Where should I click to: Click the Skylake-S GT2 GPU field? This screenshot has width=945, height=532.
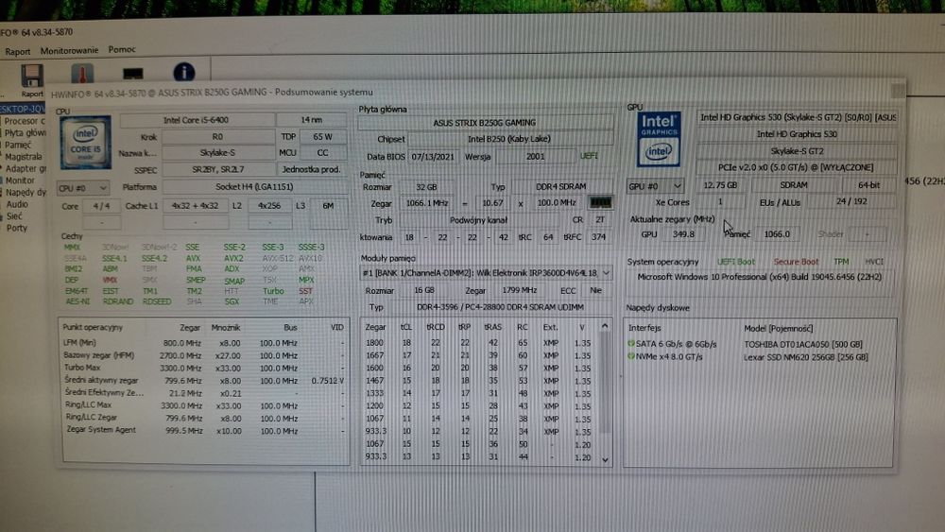pos(798,151)
